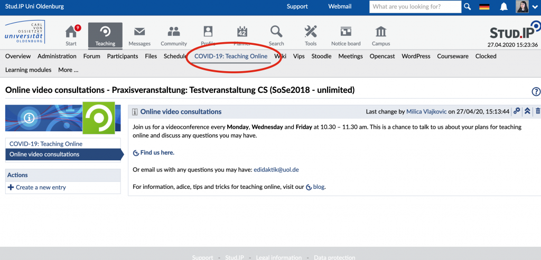The height and width of the screenshot is (260, 541).
Task: Open the Planner calendar icon
Action: (242, 32)
